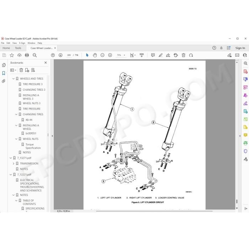Image resolution: width=249 pixels, height=249 pixels.
Task: Zoom out with the minus icon
Action: pos(102,55)
